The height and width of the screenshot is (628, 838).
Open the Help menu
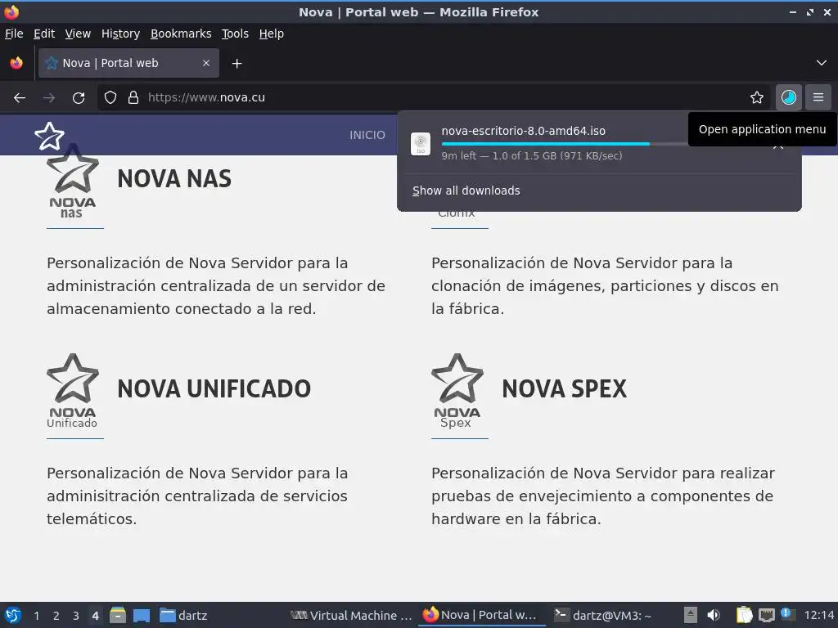point(272,34)
